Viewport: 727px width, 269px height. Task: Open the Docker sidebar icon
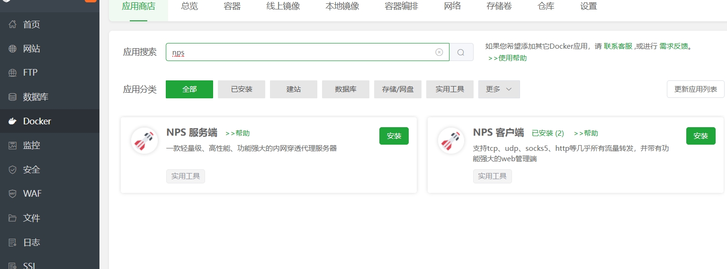coord(13,121)
